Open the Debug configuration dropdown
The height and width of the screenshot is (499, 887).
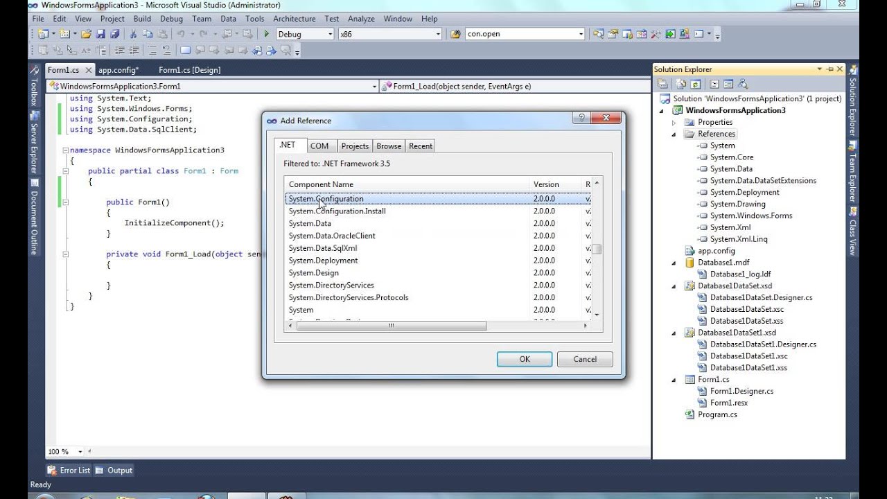click(x=328, y=34)
